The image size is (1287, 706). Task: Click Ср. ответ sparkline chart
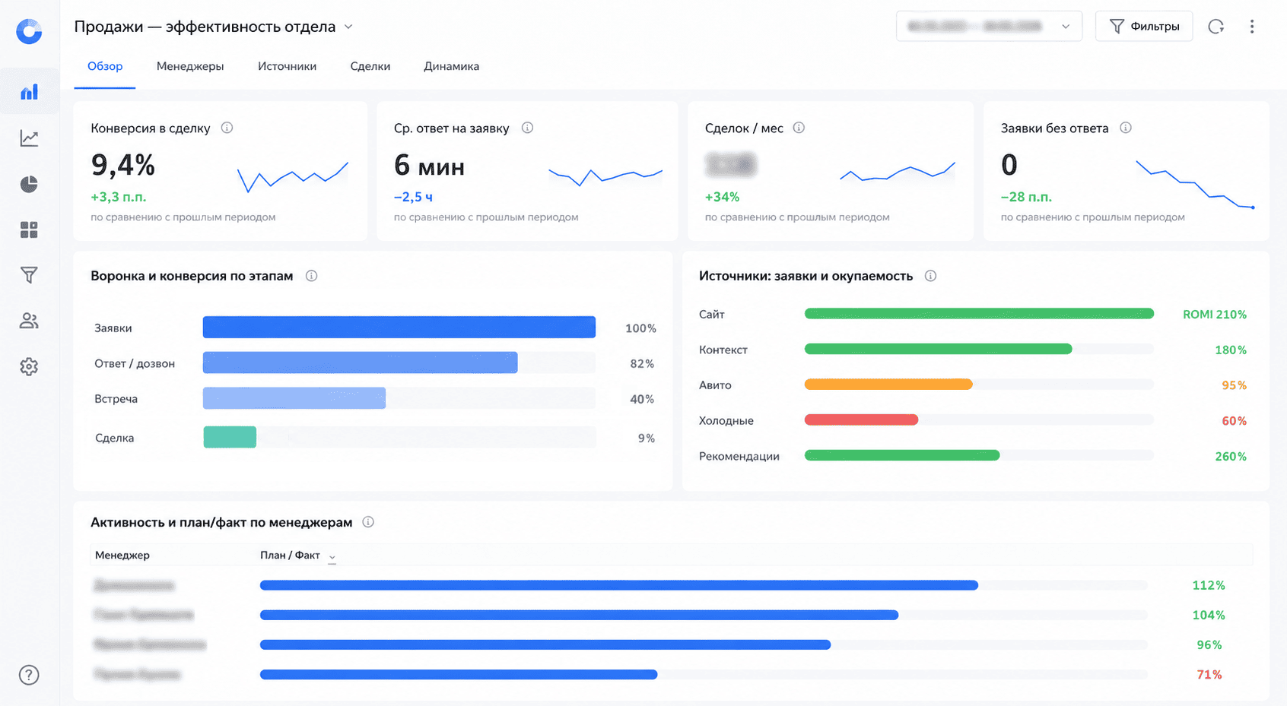[x=605, y=176]
